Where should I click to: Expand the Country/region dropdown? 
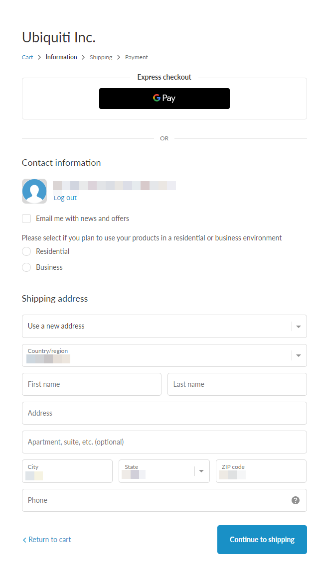pyautogui.click(x=164, y=355)
